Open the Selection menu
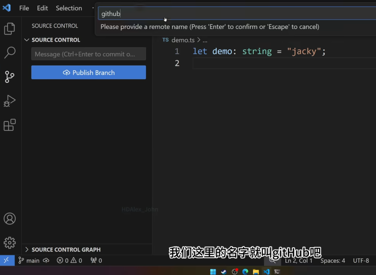The width and height of the screenshot is (376, 275). coord(69,8)
